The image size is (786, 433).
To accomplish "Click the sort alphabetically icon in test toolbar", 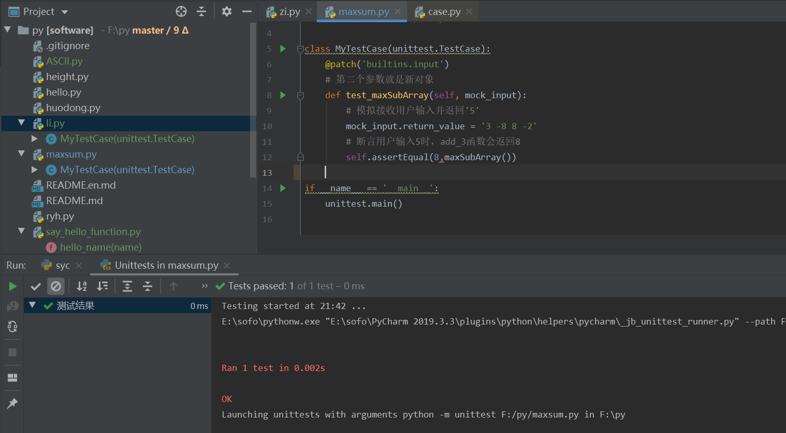I will point(82,286).
